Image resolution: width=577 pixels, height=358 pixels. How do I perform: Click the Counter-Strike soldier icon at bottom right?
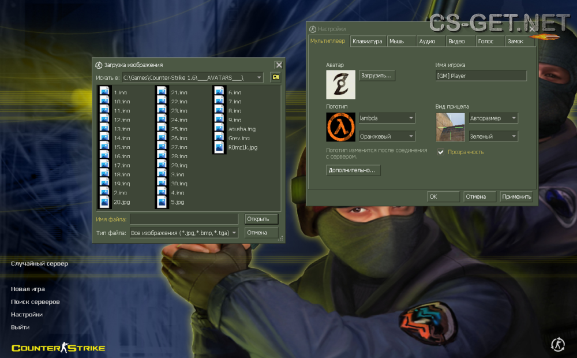[558, 344]
